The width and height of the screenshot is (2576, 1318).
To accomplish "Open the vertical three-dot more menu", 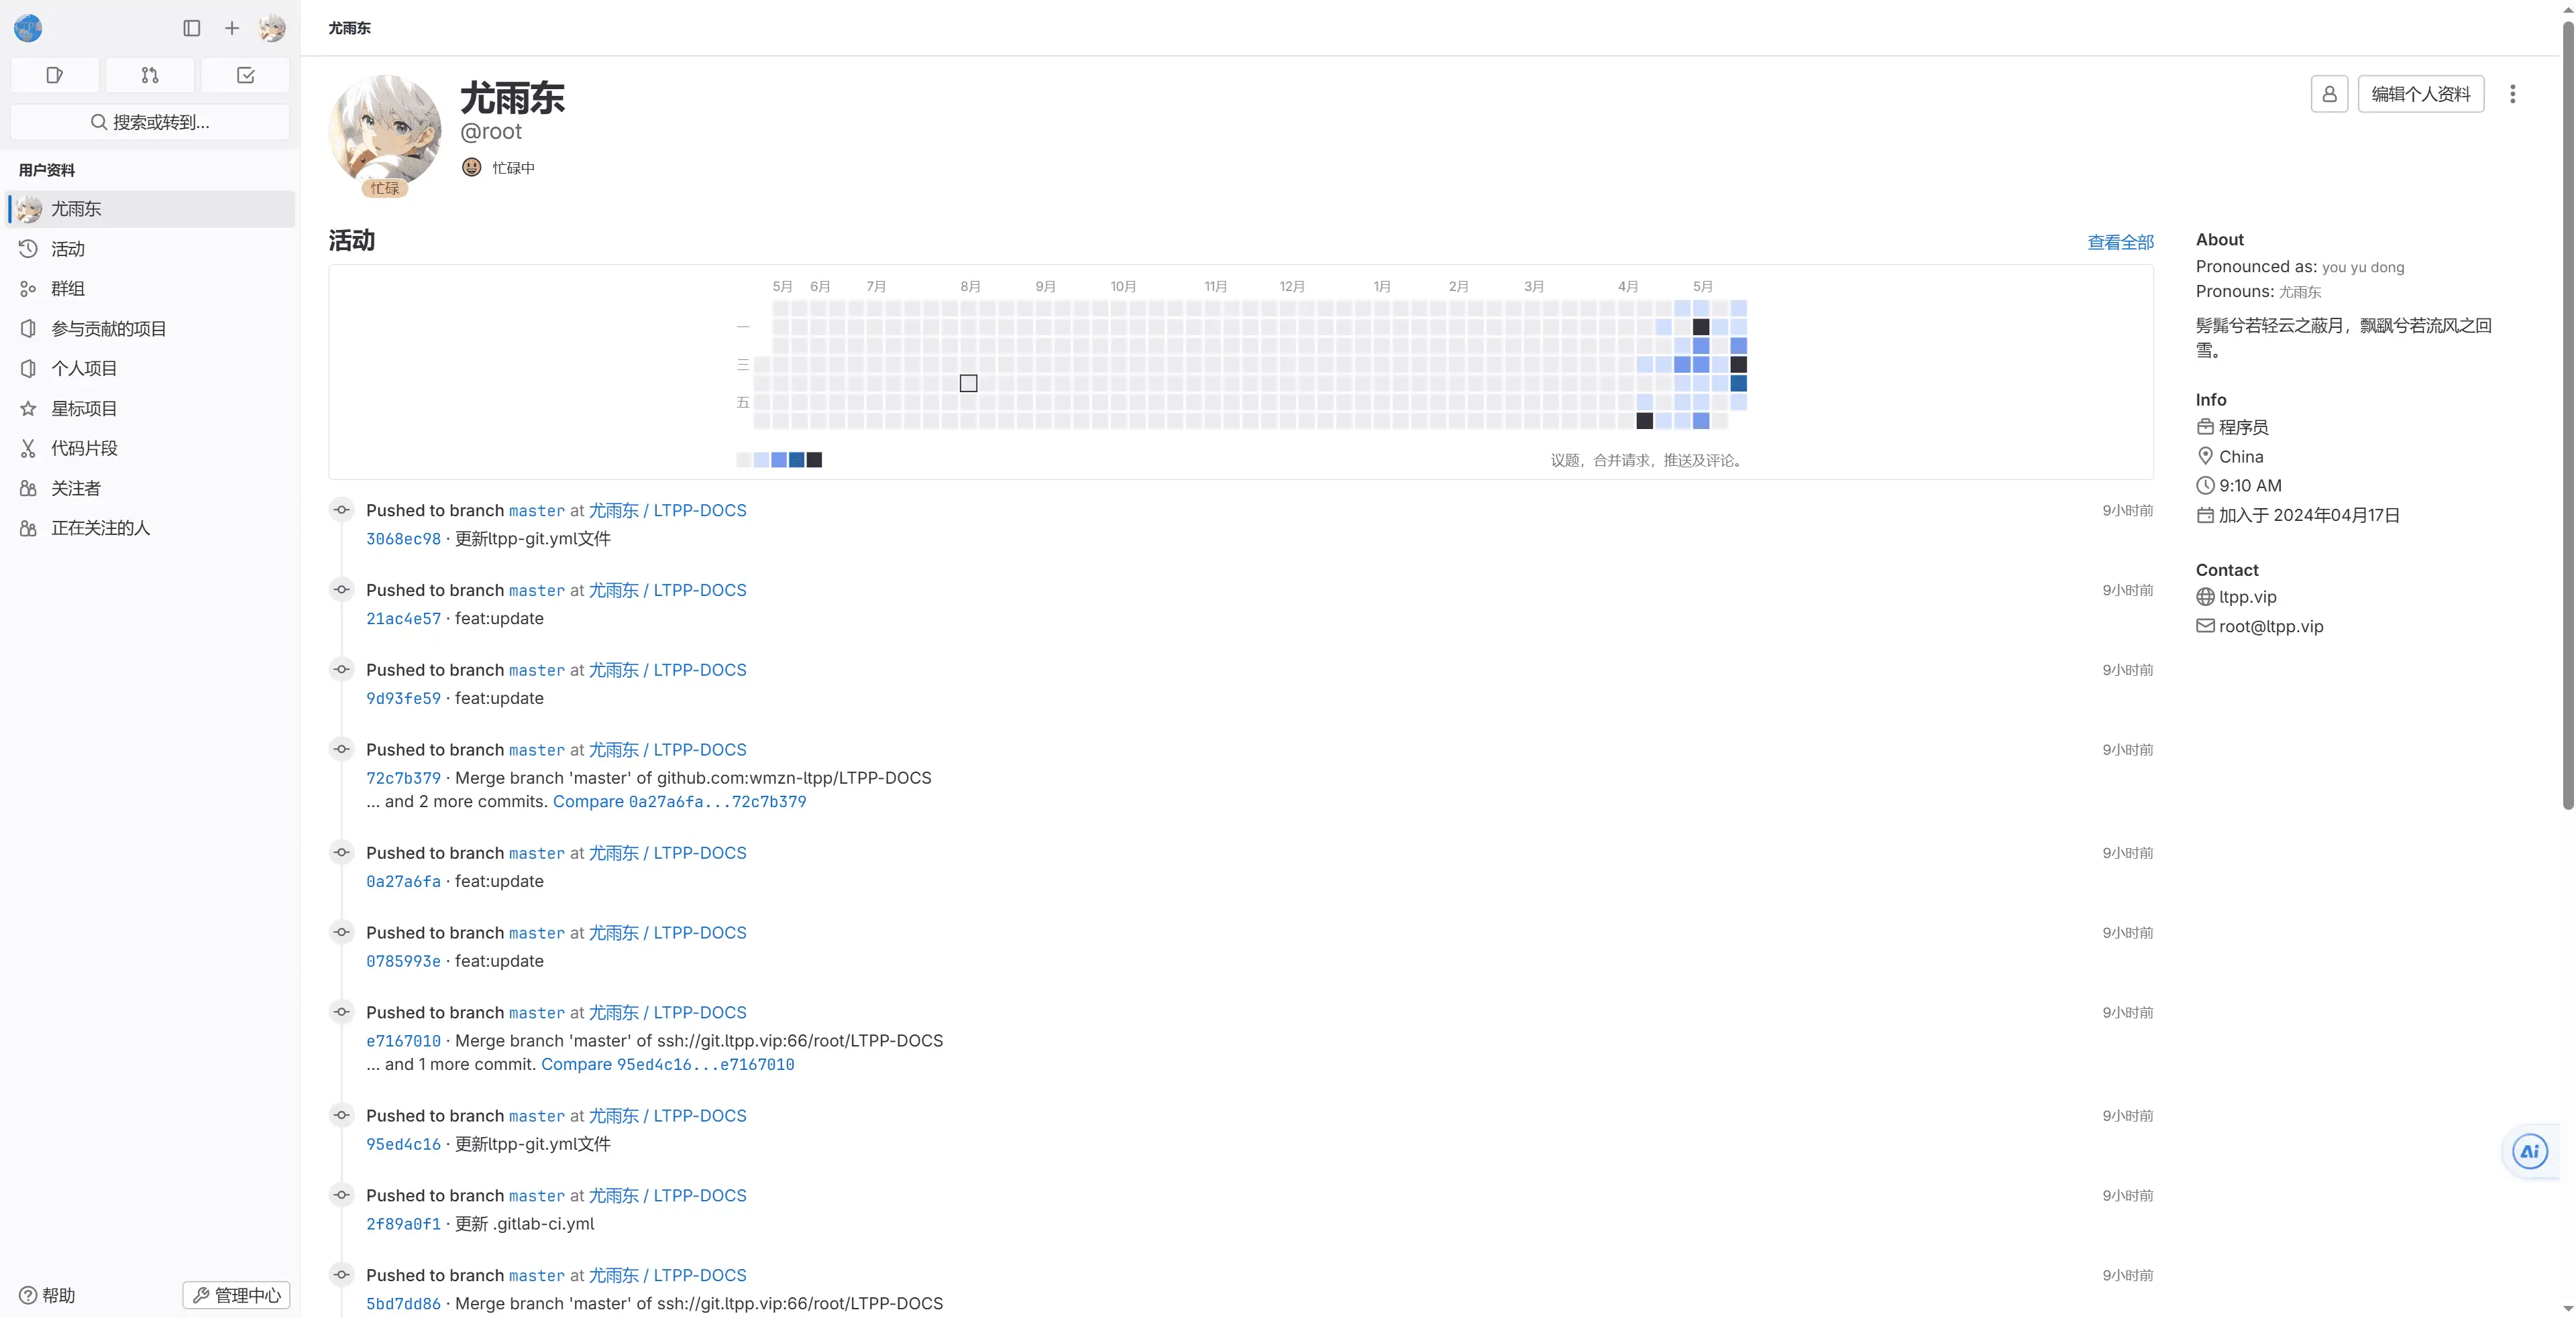I will (2512, 94).
